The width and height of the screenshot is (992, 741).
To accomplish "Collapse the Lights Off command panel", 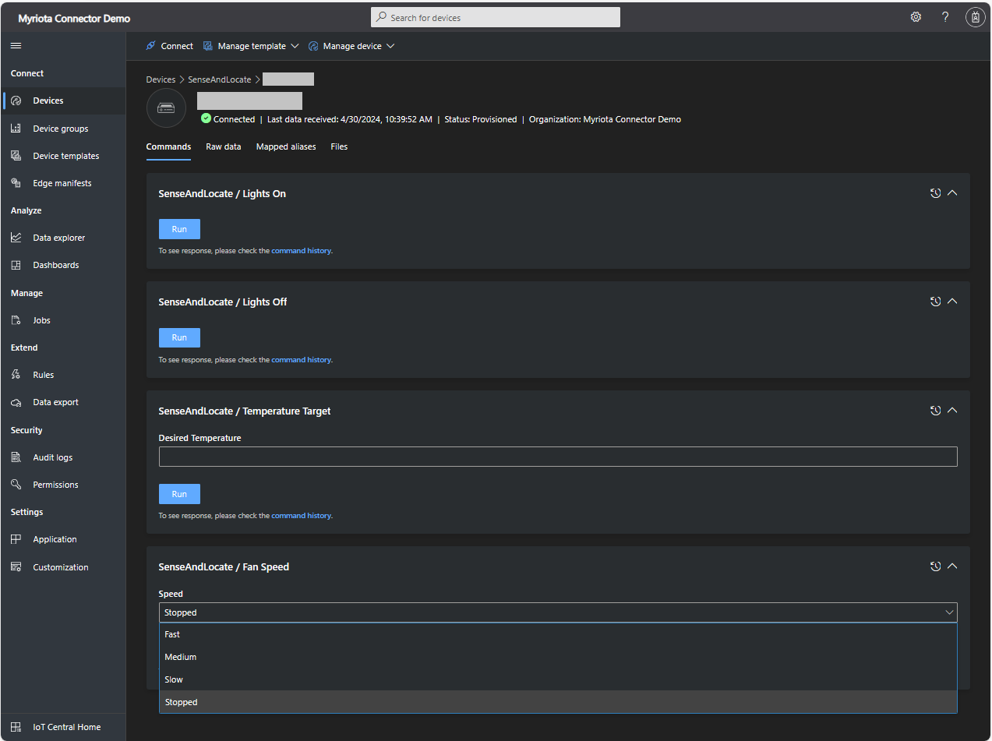I will (x=952, y=302).
